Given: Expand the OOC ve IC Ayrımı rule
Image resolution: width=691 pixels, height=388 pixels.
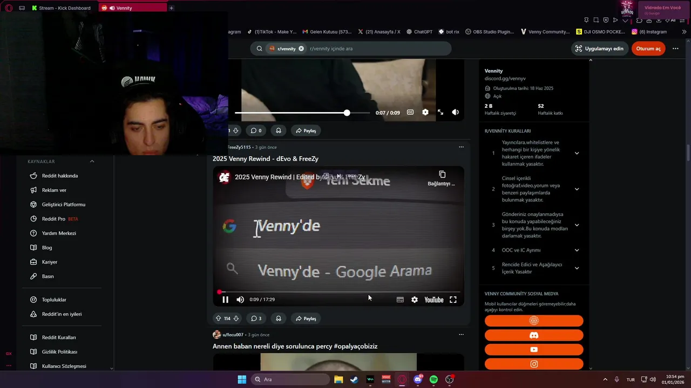Looking at the screenshot, I should pyautogui.click(x=577, y=250).
